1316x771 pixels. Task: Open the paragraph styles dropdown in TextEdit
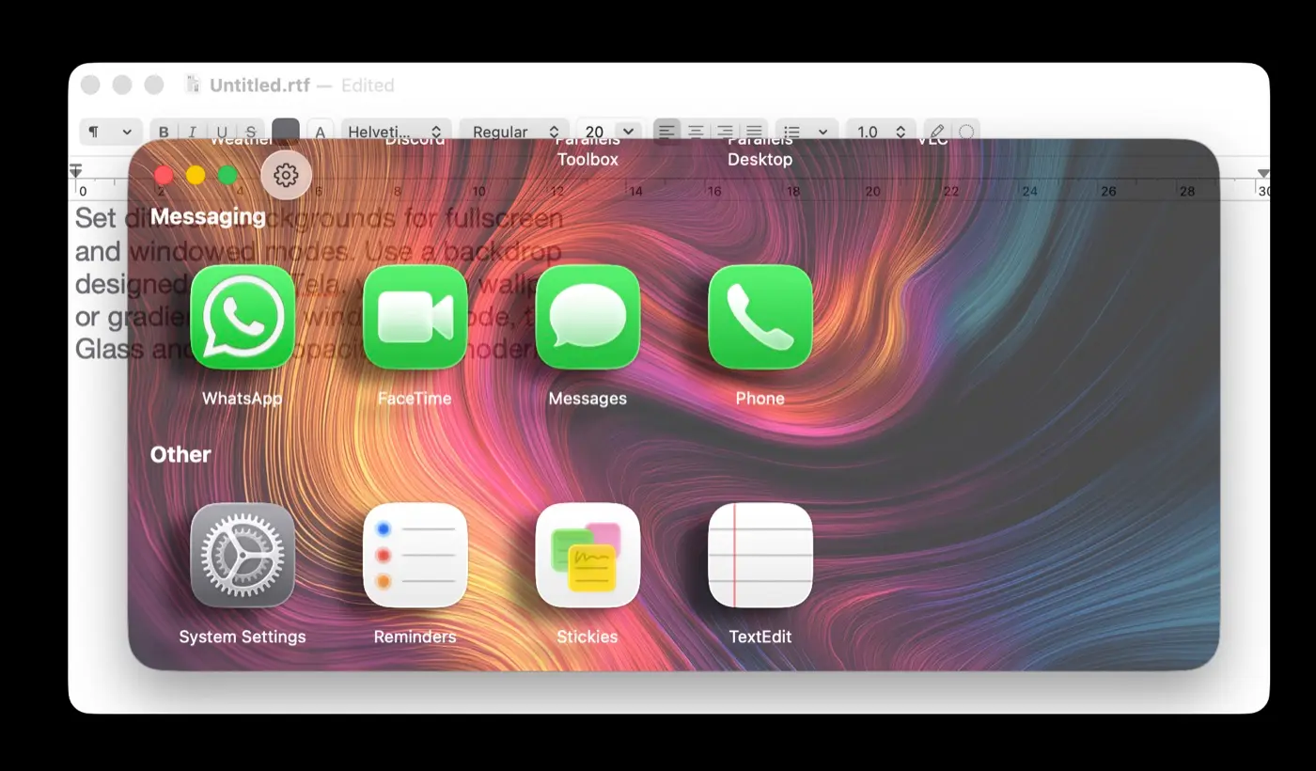(x=111, y=132)
